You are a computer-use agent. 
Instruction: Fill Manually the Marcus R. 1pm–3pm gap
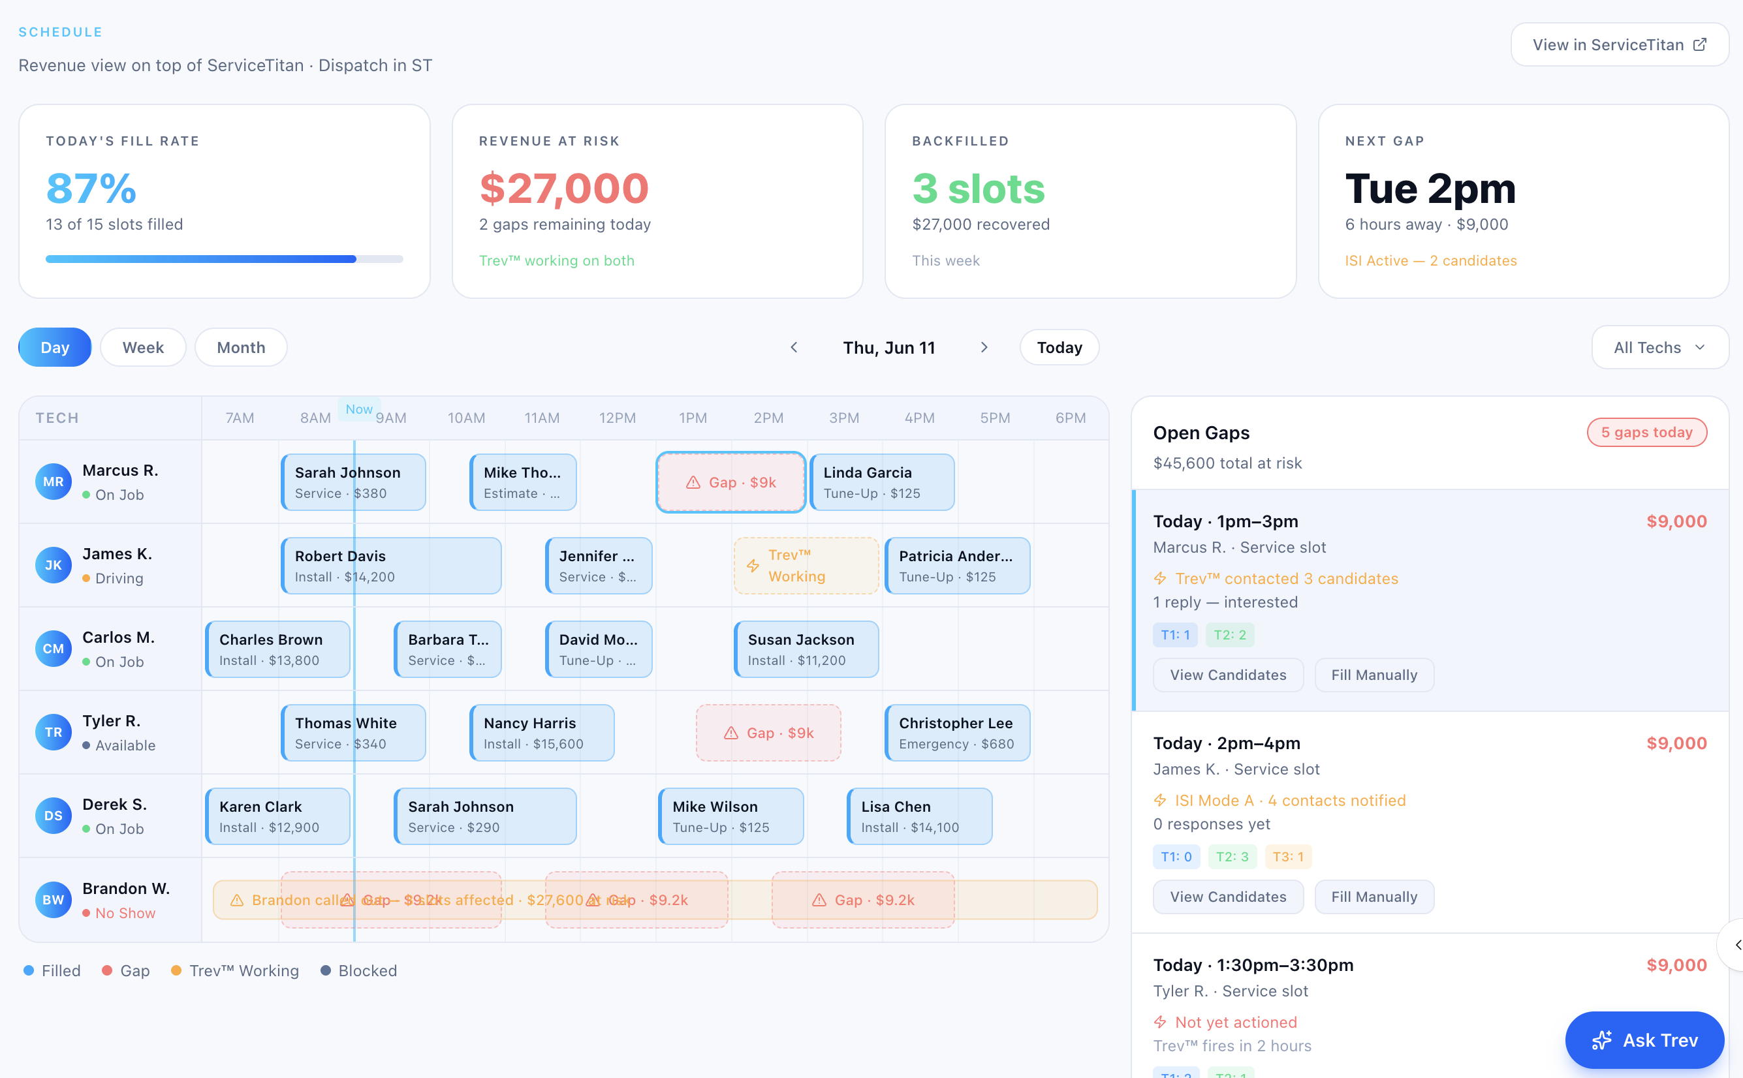pos(1374,675)
